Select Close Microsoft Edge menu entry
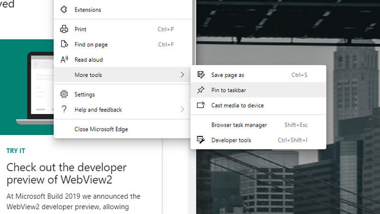380x214 pixels. point(101,129)
